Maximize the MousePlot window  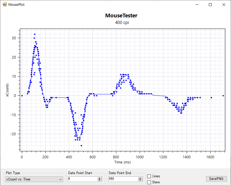tap(210, 5)
